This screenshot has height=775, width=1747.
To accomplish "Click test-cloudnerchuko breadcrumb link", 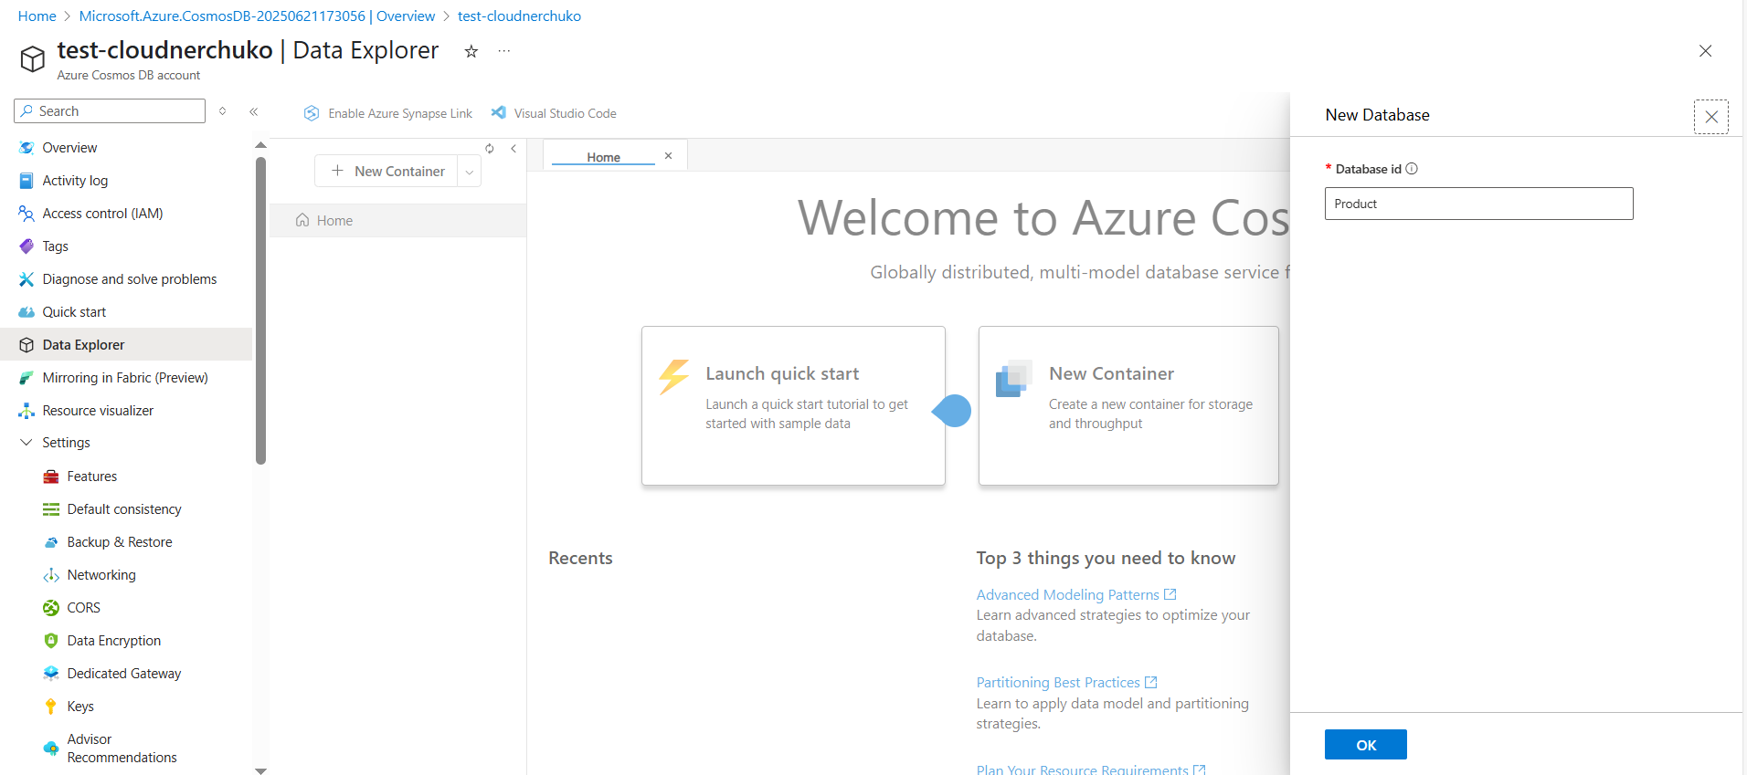I will [x=519, y=16].
